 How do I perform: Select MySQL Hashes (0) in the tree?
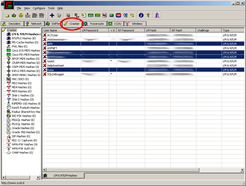(x=23, y=124)
